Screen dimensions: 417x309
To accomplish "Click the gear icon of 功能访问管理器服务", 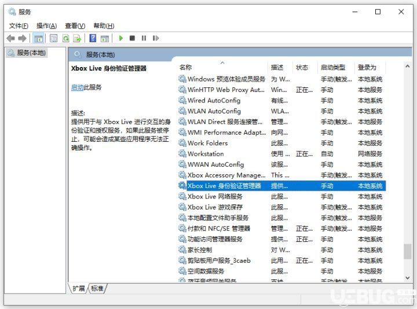I will pos(182,239).
